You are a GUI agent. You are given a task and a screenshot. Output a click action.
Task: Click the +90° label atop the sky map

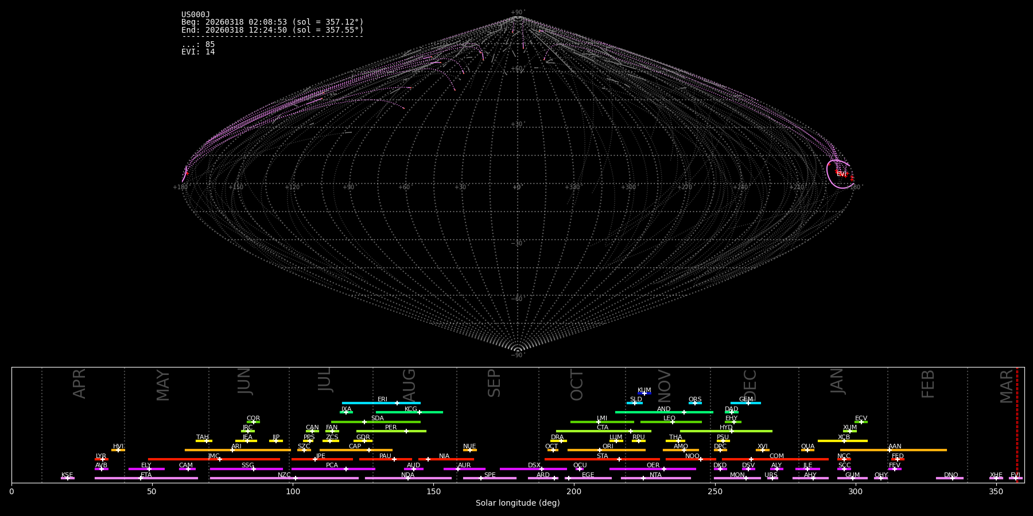coord(518,13)
